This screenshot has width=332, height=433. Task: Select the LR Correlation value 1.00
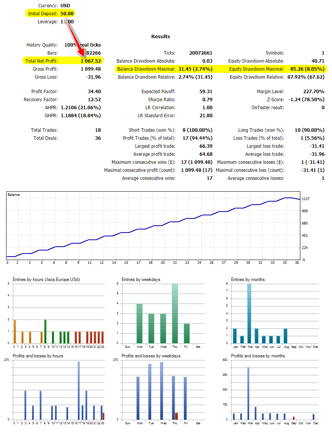[207, 107]
